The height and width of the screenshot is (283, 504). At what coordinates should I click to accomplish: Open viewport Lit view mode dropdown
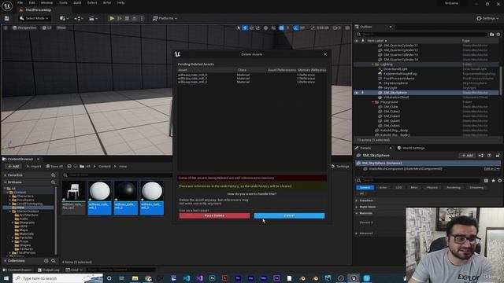coord(47,28)
